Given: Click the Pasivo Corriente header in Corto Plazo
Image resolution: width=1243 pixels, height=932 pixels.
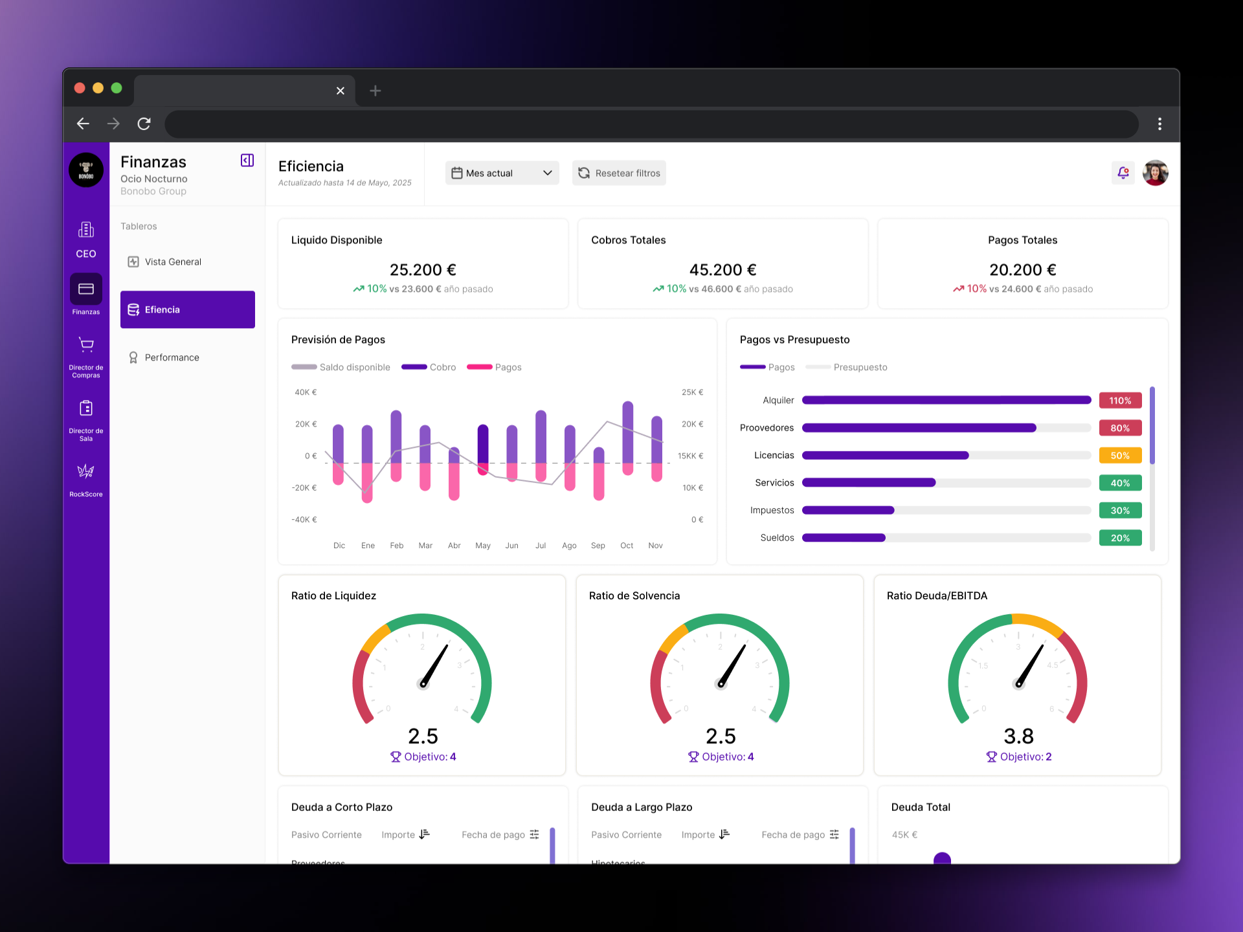Looking at the screenshot, I should tap(326, 834).
